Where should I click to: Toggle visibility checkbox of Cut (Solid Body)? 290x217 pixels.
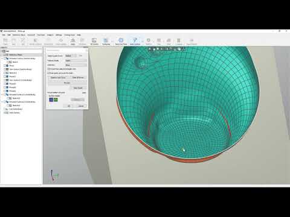point(5,109)
